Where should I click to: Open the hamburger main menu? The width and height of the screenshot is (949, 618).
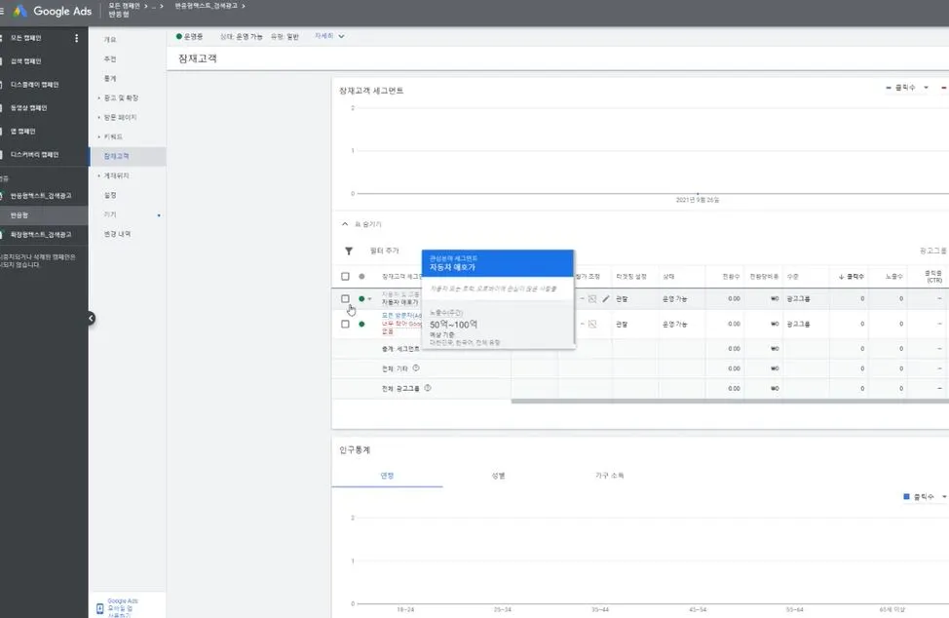click(x=2, y=11)
